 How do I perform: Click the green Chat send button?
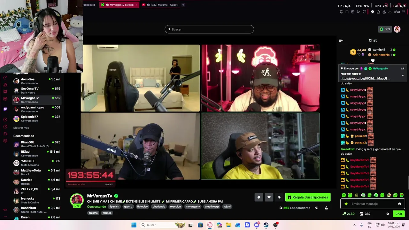click(x=399, y=214)
